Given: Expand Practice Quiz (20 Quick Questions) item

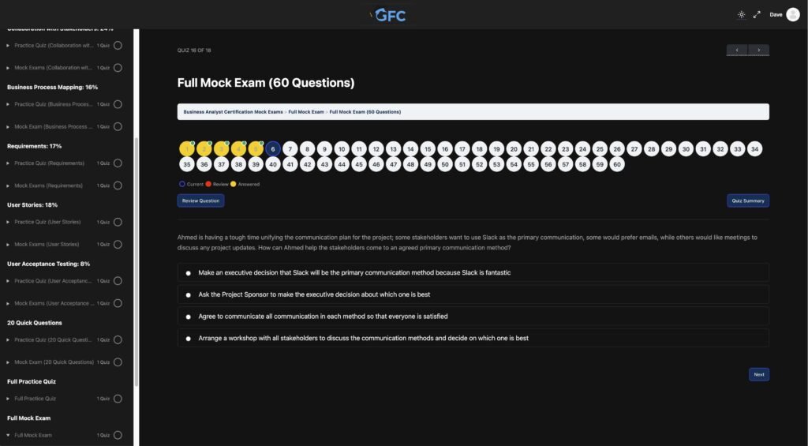Looking at the screenshot, I should click(x=8, y=339).
